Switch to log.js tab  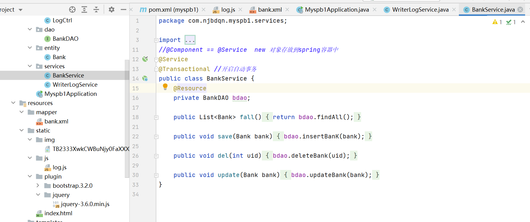tap(224, 9)
